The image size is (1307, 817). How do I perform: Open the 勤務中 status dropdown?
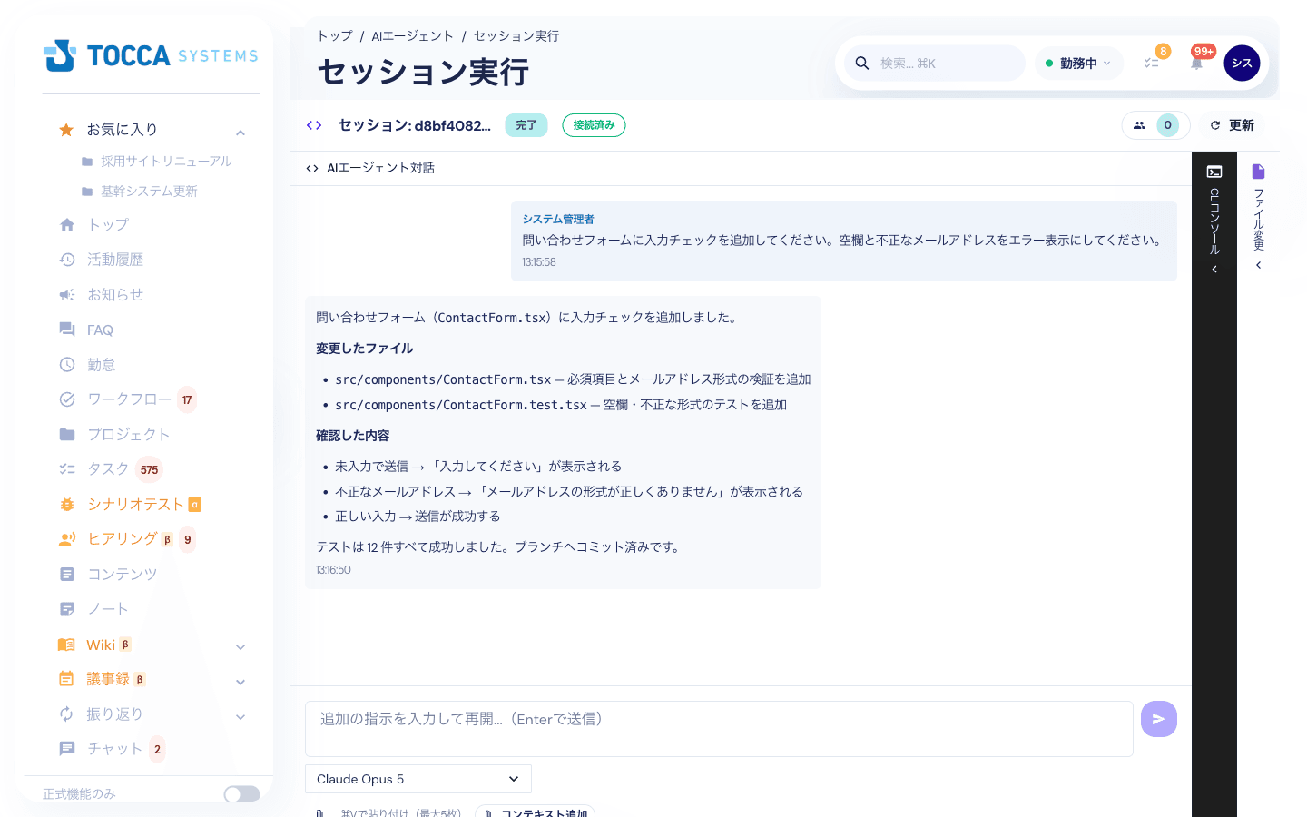[x=1078, y=64]
